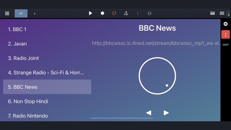
Task: Go to next station with right arrow
Action: tap(166, 113)
